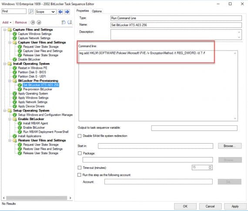
Task: Click the move step up icon
Action: 33,23
